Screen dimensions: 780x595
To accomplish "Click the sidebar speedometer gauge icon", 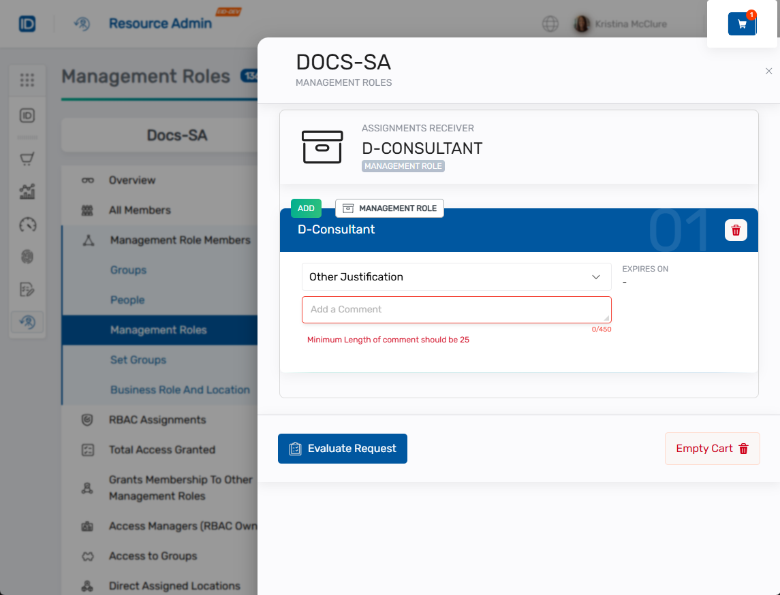I will tap(27, 225).
